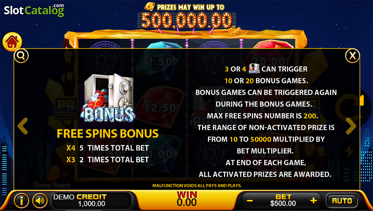Viewport: 373px width, 211px height.
Task: Go to next paytable page arrow
Action: click(x=351, y=125)
